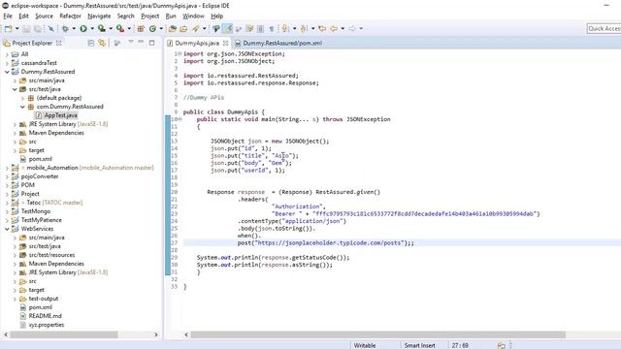Toggle the method fold marker at line 10
Viewport: 621px width, 349px height.
click(180, 119)
